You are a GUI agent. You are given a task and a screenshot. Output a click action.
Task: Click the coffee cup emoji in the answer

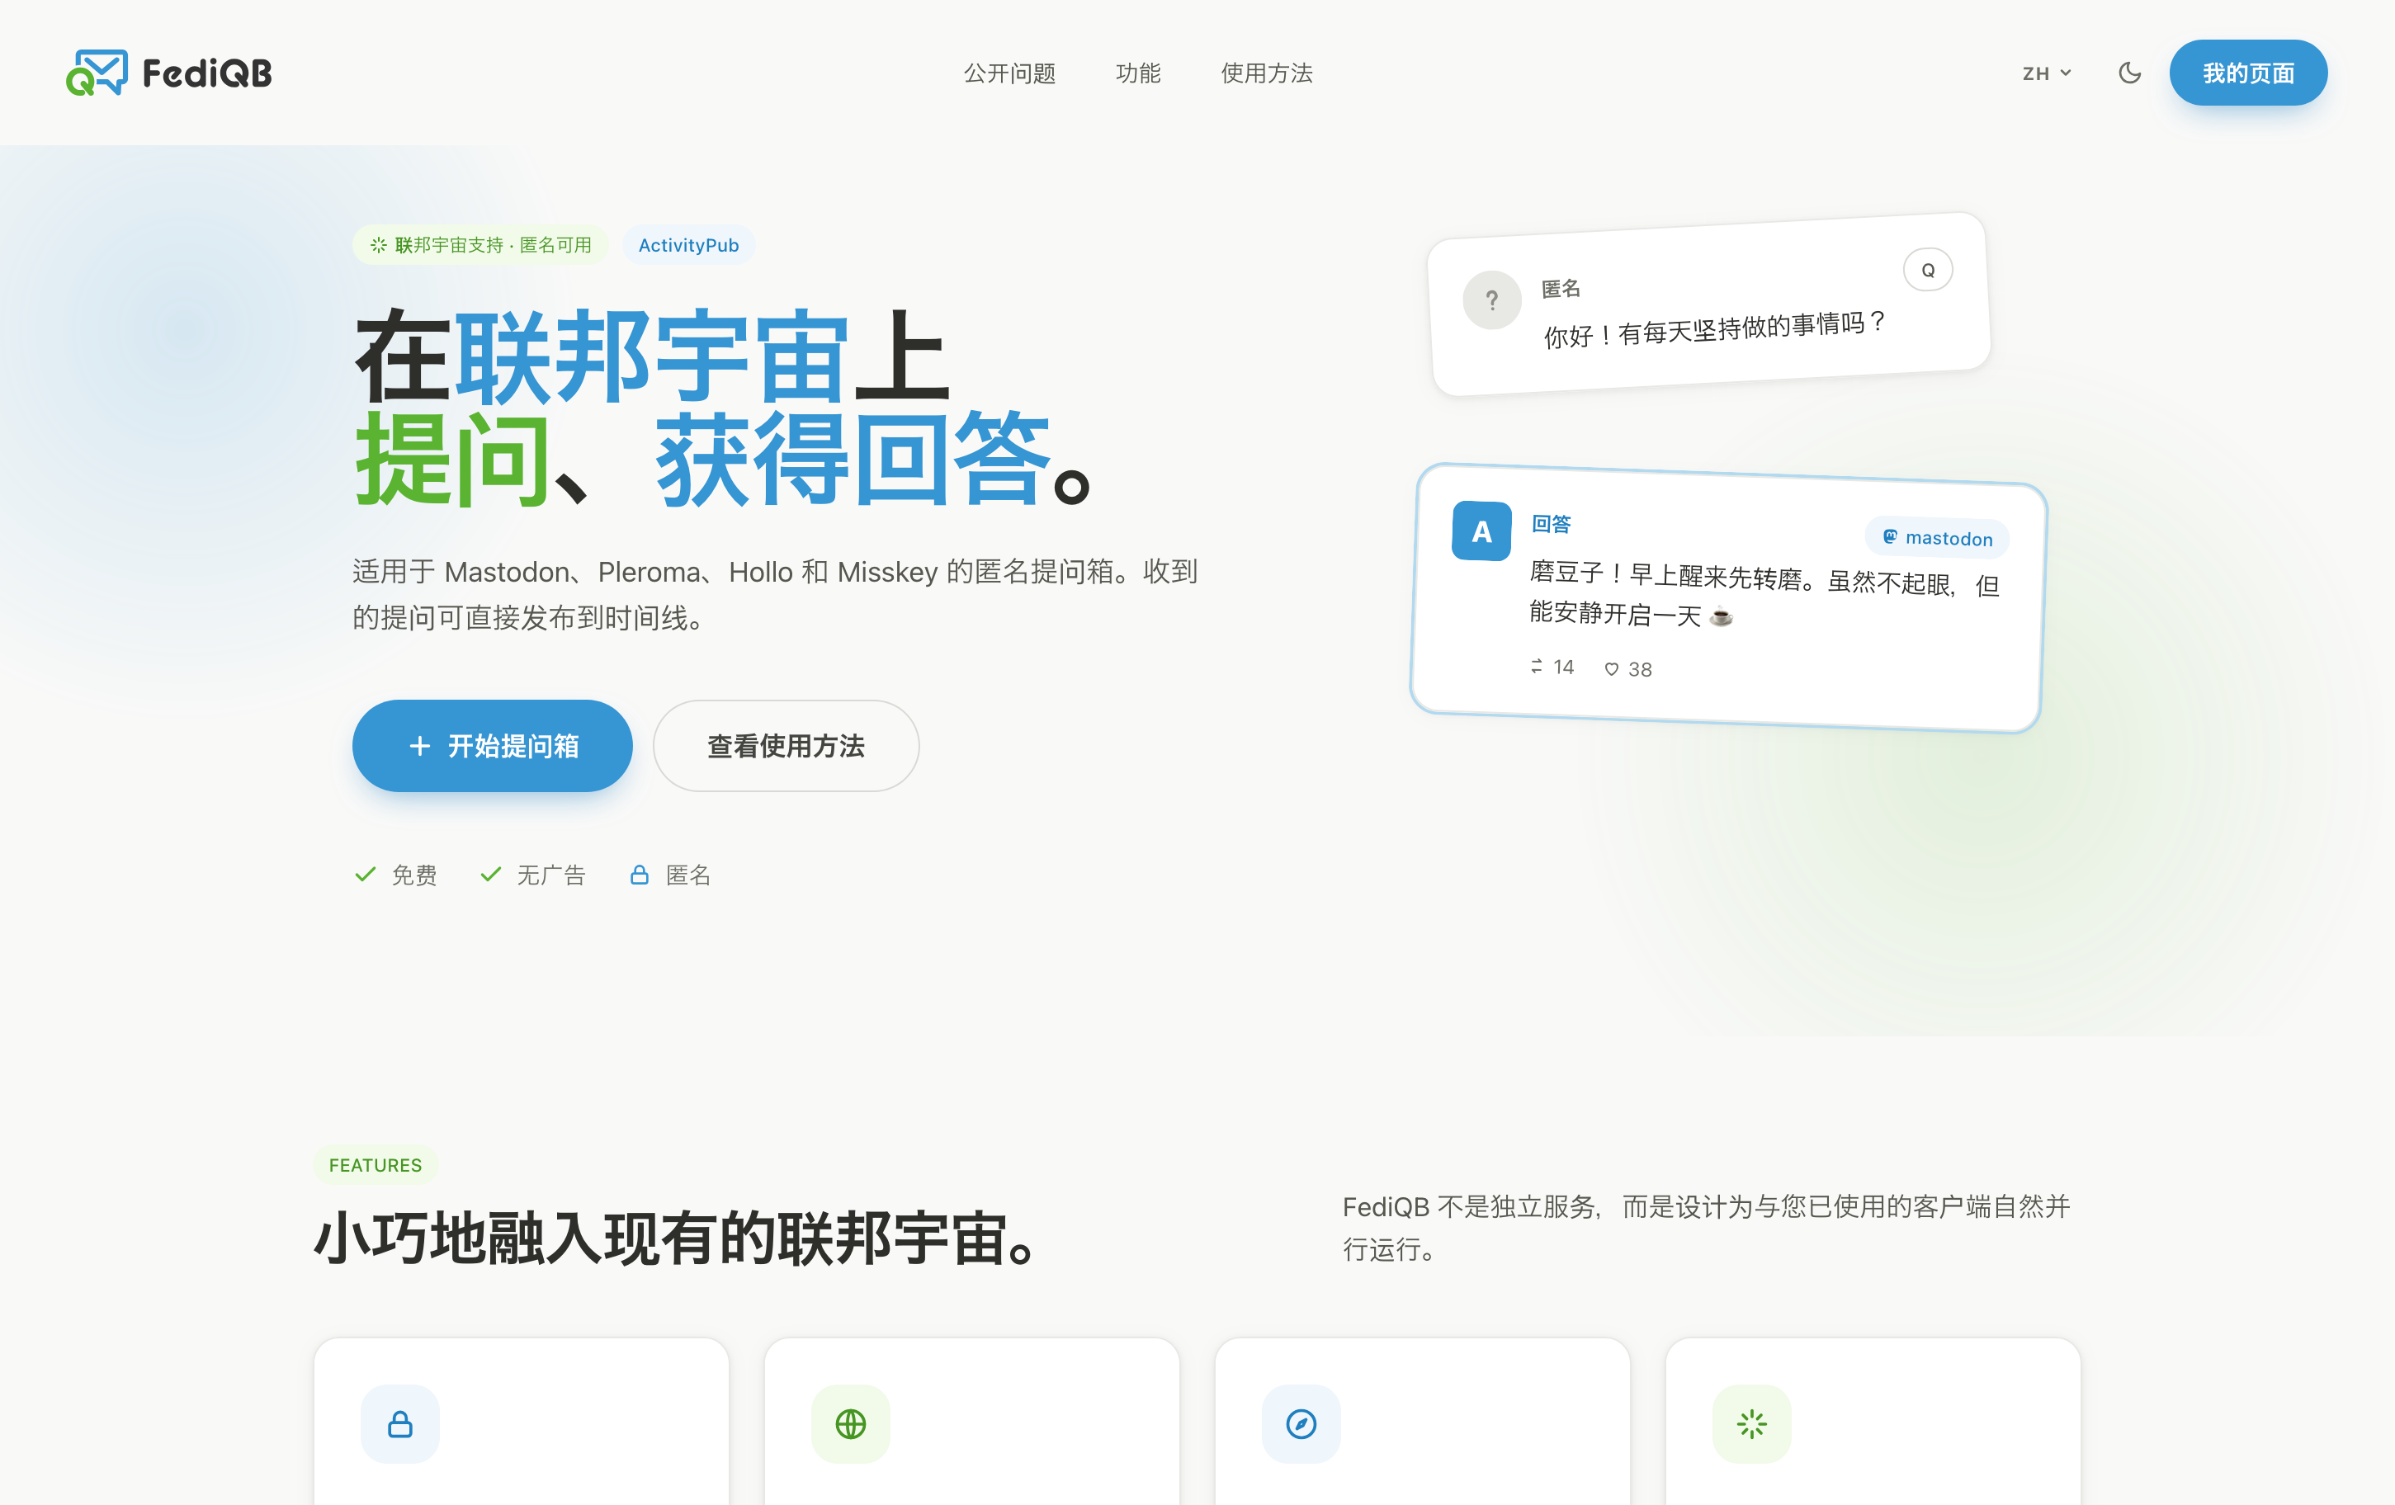(x=1721, y=617)
